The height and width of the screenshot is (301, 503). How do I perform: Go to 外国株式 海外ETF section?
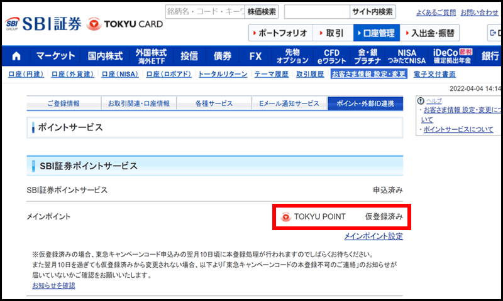click(x=151, y=56)
